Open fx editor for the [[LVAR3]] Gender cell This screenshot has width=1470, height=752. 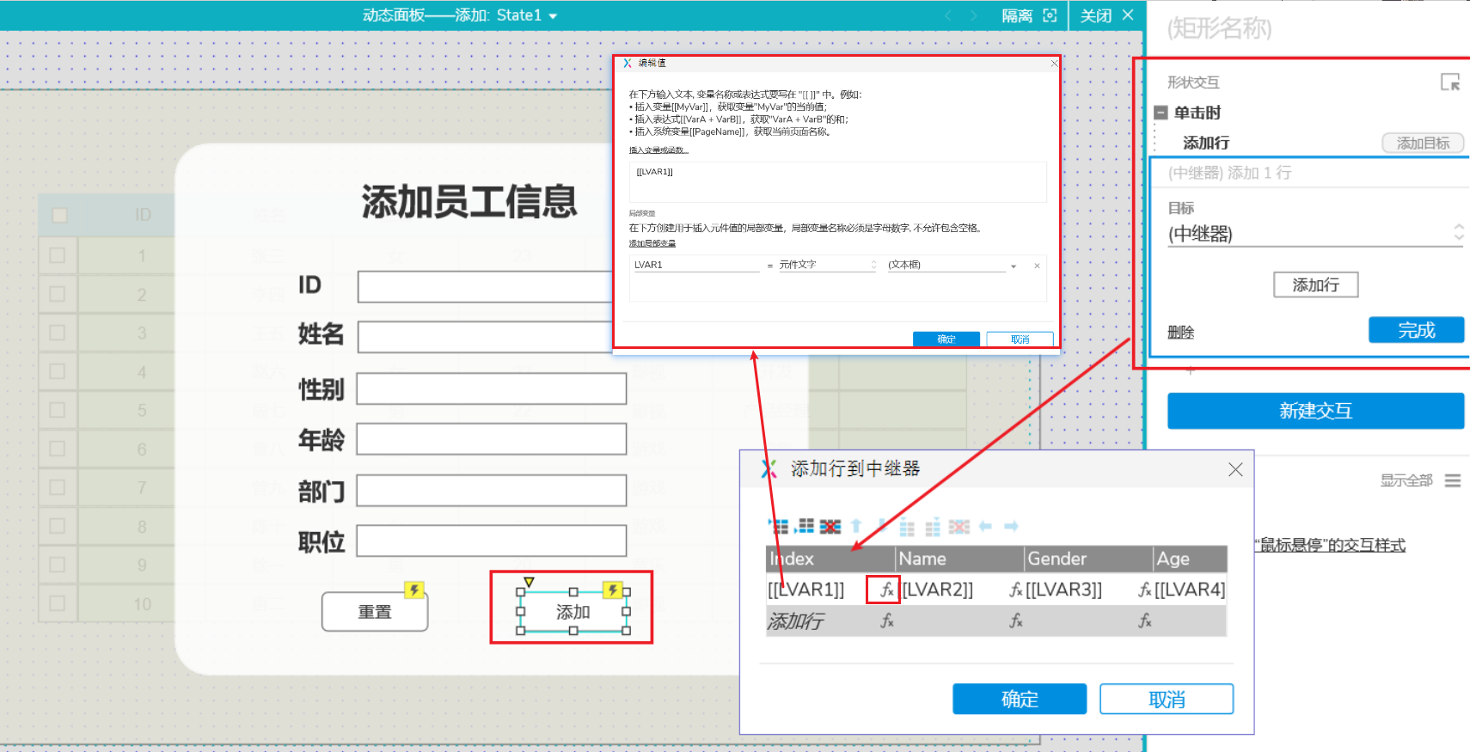[1144, 590]
